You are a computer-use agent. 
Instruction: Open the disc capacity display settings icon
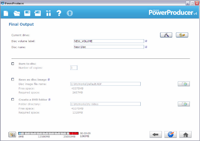[x=12, y=135]
